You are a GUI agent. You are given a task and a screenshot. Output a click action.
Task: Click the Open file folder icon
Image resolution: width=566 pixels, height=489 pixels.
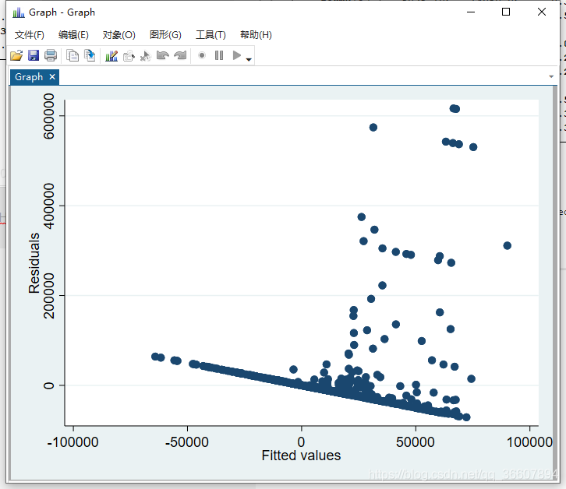tap(16, 55)
